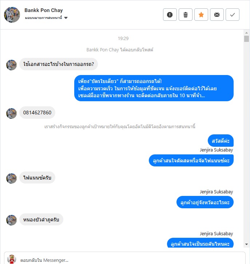Click avatar beside the first customer question
The width and height of the screenshot is (250, 264).
(11, 65)
